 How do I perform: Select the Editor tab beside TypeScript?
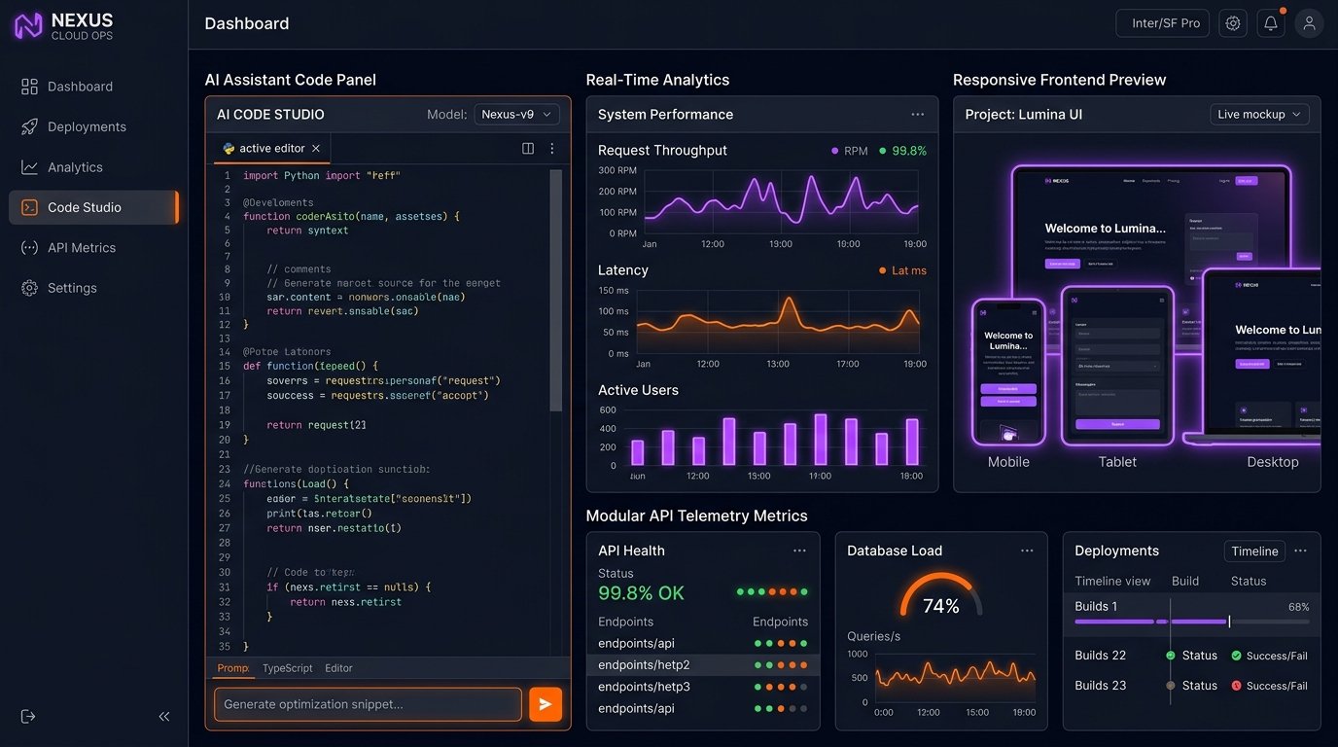coord(338,668)
